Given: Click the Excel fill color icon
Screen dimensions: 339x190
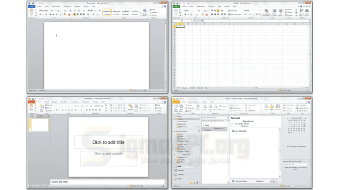Looking at the screenshot, I should coord(203,15).
